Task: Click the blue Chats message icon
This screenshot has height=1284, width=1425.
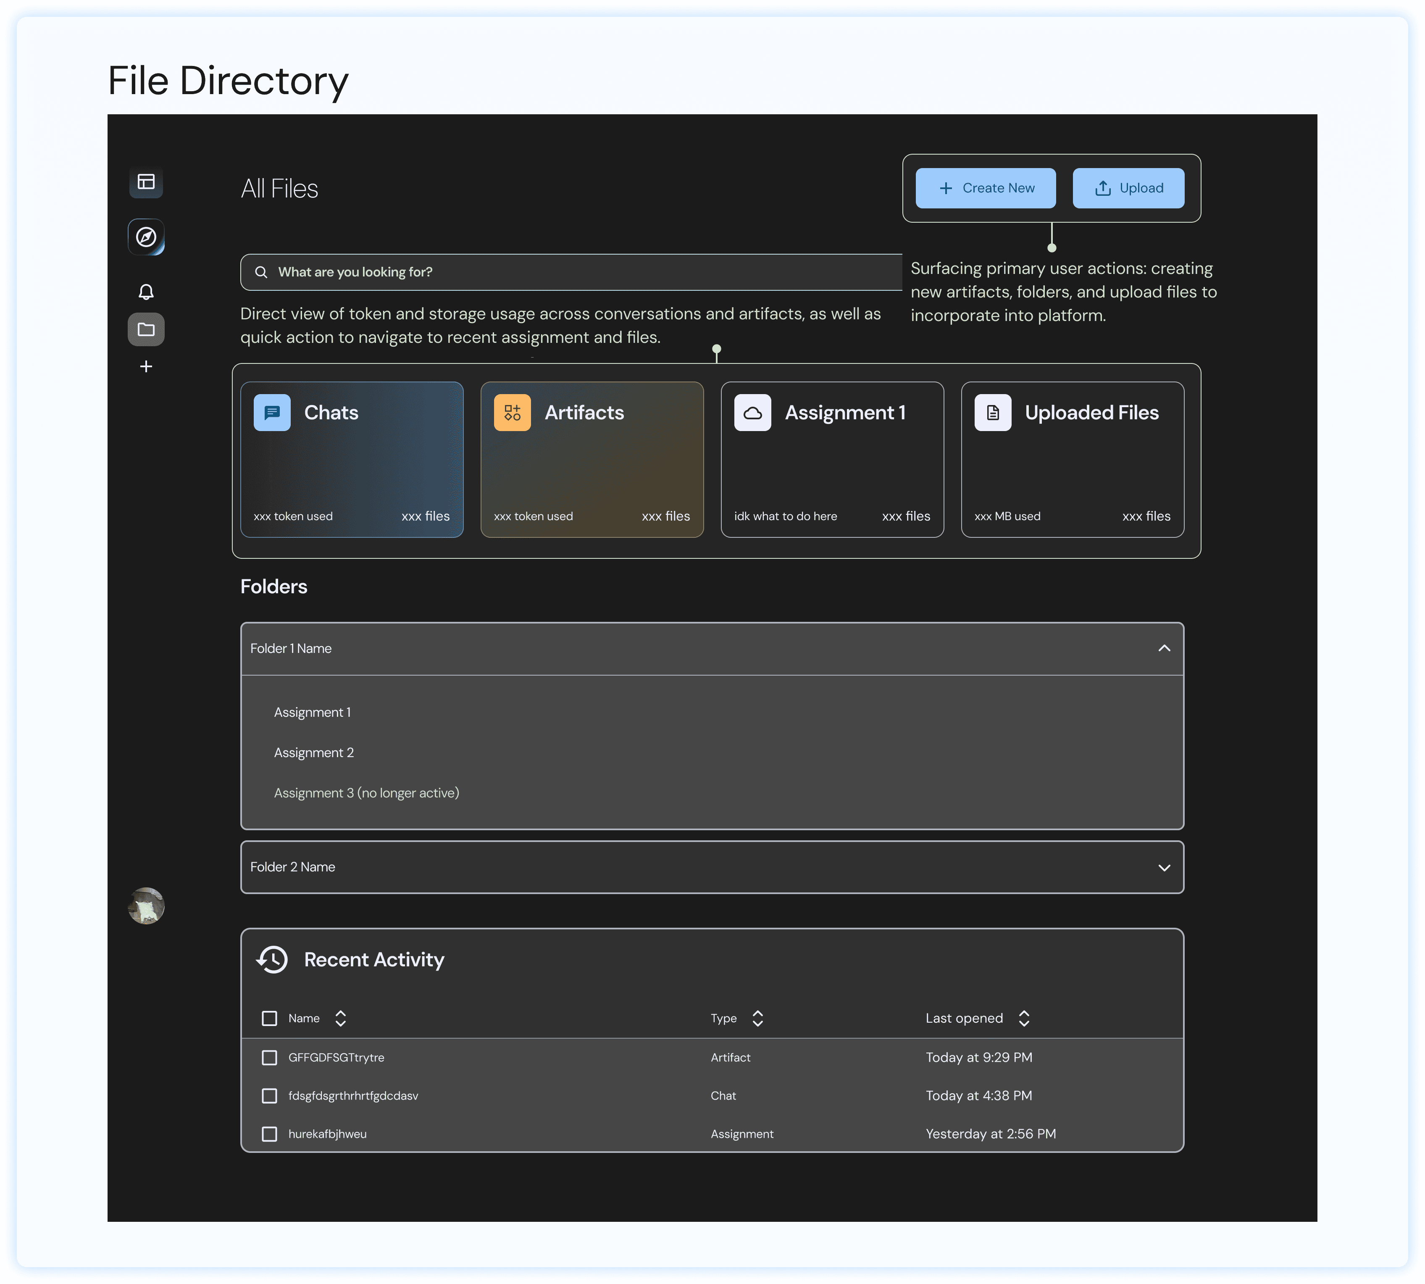Action: tap(271, 413)
